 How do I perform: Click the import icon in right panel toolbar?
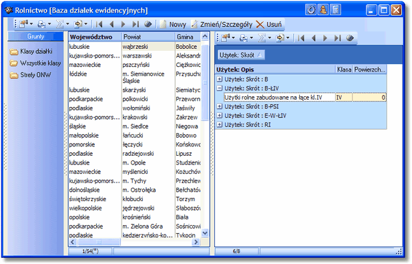280,38
